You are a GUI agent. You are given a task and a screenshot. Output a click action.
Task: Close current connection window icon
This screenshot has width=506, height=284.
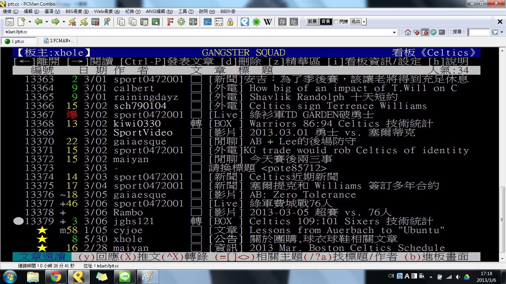click(96, 22)
